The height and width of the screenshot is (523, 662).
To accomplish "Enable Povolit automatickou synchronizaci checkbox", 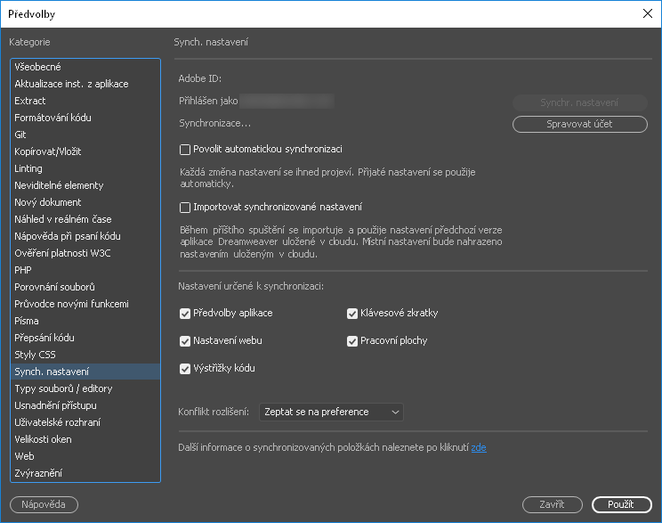I will (185, 150).
